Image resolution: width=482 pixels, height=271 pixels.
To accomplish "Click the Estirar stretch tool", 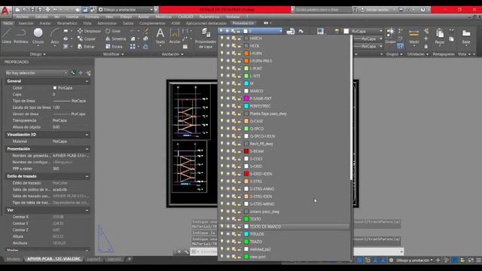I will click(86, 47).
